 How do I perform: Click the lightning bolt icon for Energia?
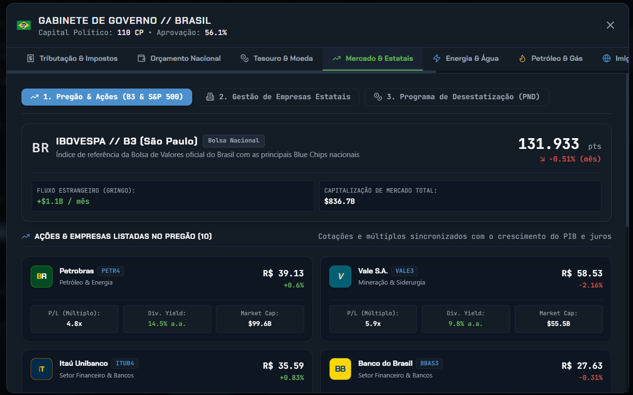click(437, 58)
